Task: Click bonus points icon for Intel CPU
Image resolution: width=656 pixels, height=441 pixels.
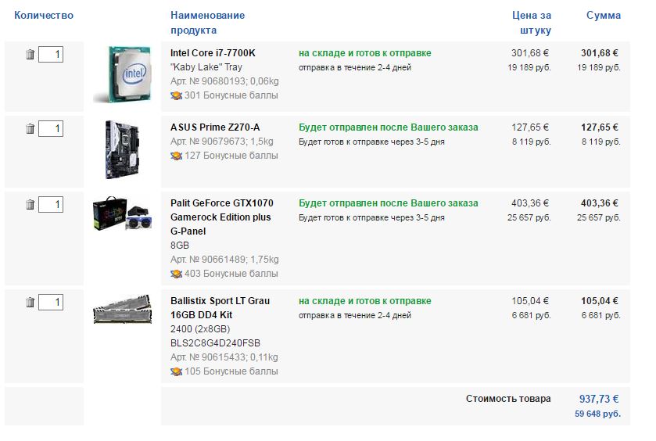Action: coord(176,96)
